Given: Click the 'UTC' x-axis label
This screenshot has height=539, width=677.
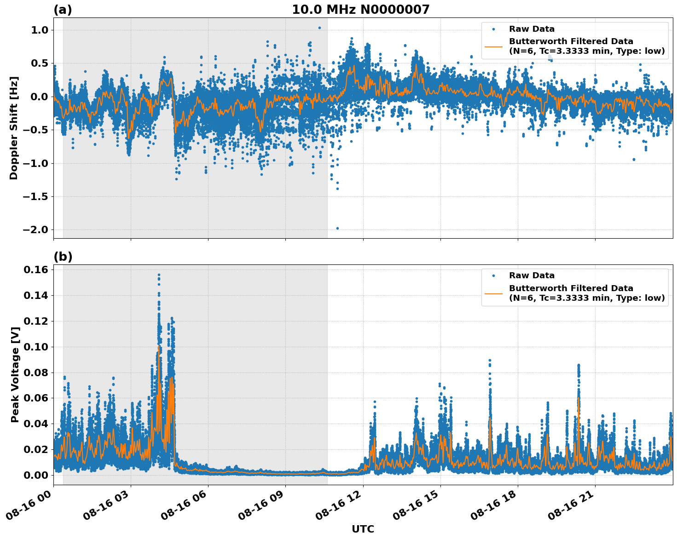Looking at the screenshot, I should [362, 530].
